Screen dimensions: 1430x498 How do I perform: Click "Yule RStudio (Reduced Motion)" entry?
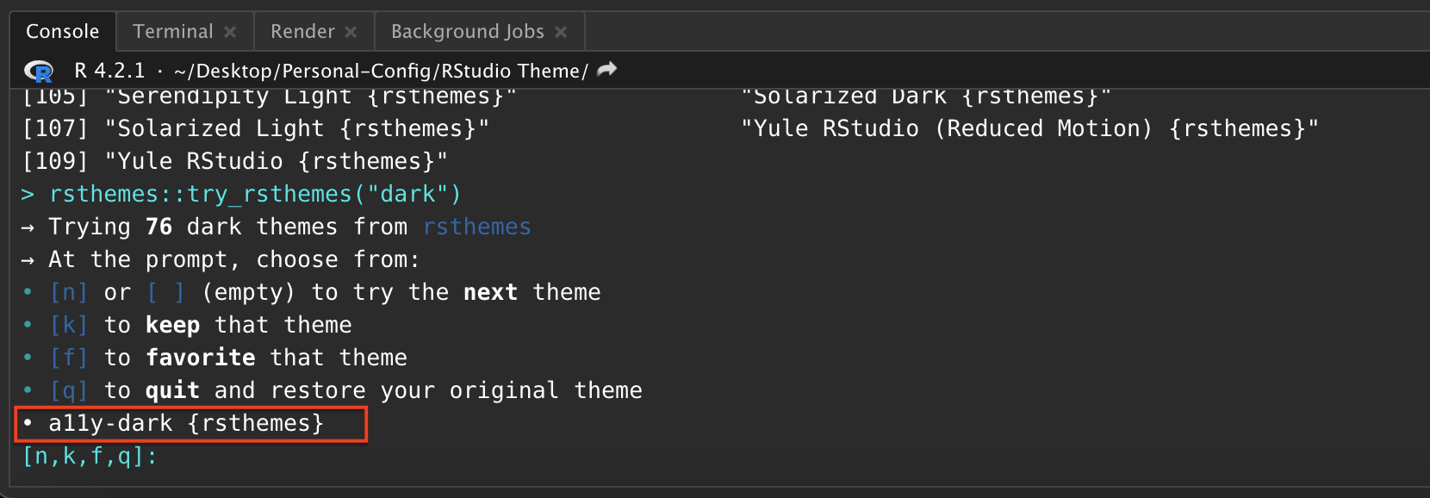point(1029,128)
